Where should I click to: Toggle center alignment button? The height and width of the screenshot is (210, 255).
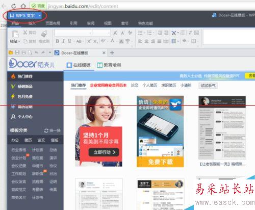click(x=146, y=41)
